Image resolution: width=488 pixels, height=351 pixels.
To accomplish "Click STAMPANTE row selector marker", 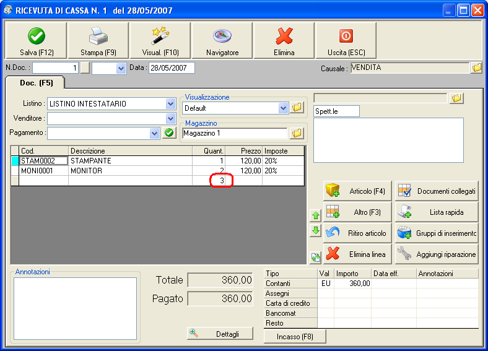I will 15,161.
